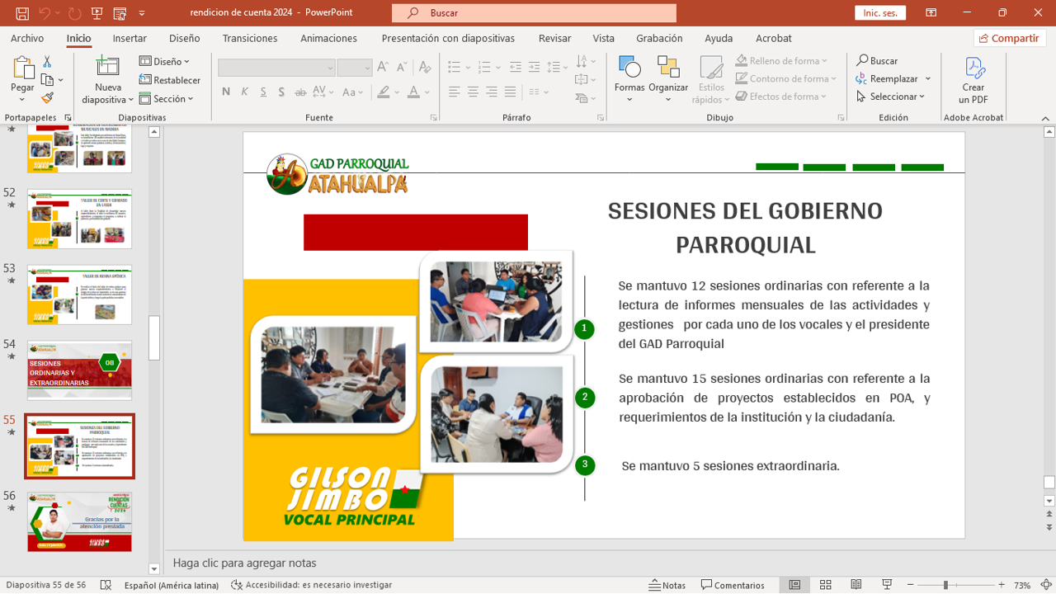The image size is (1056, 594).
Task: Open the Transiciones tab
Action: (x=250, y=38)
